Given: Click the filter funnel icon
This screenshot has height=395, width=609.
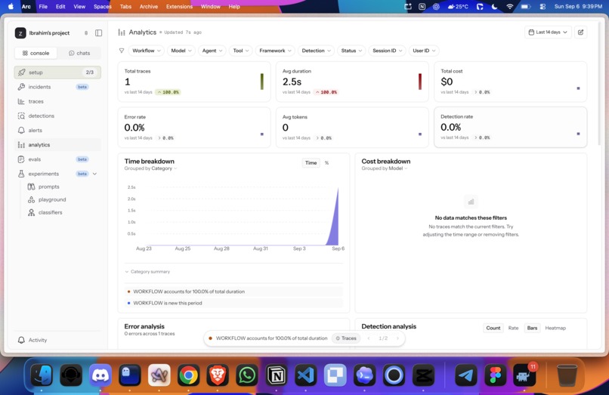Looking at the screenshot, I should click(x=122, y=51).
